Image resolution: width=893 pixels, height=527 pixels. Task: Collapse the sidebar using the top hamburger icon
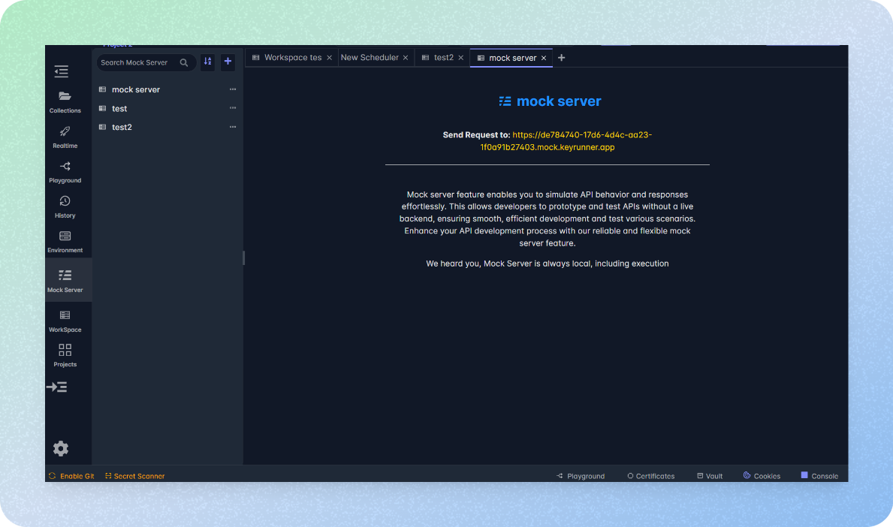tap(61, 71)
